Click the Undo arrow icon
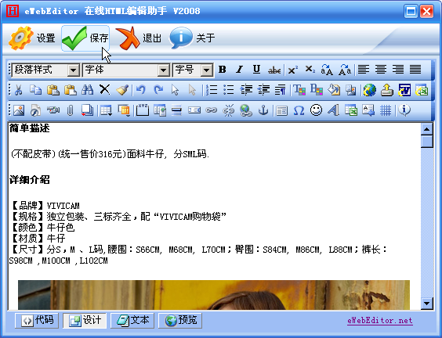 tap(140, 90)
